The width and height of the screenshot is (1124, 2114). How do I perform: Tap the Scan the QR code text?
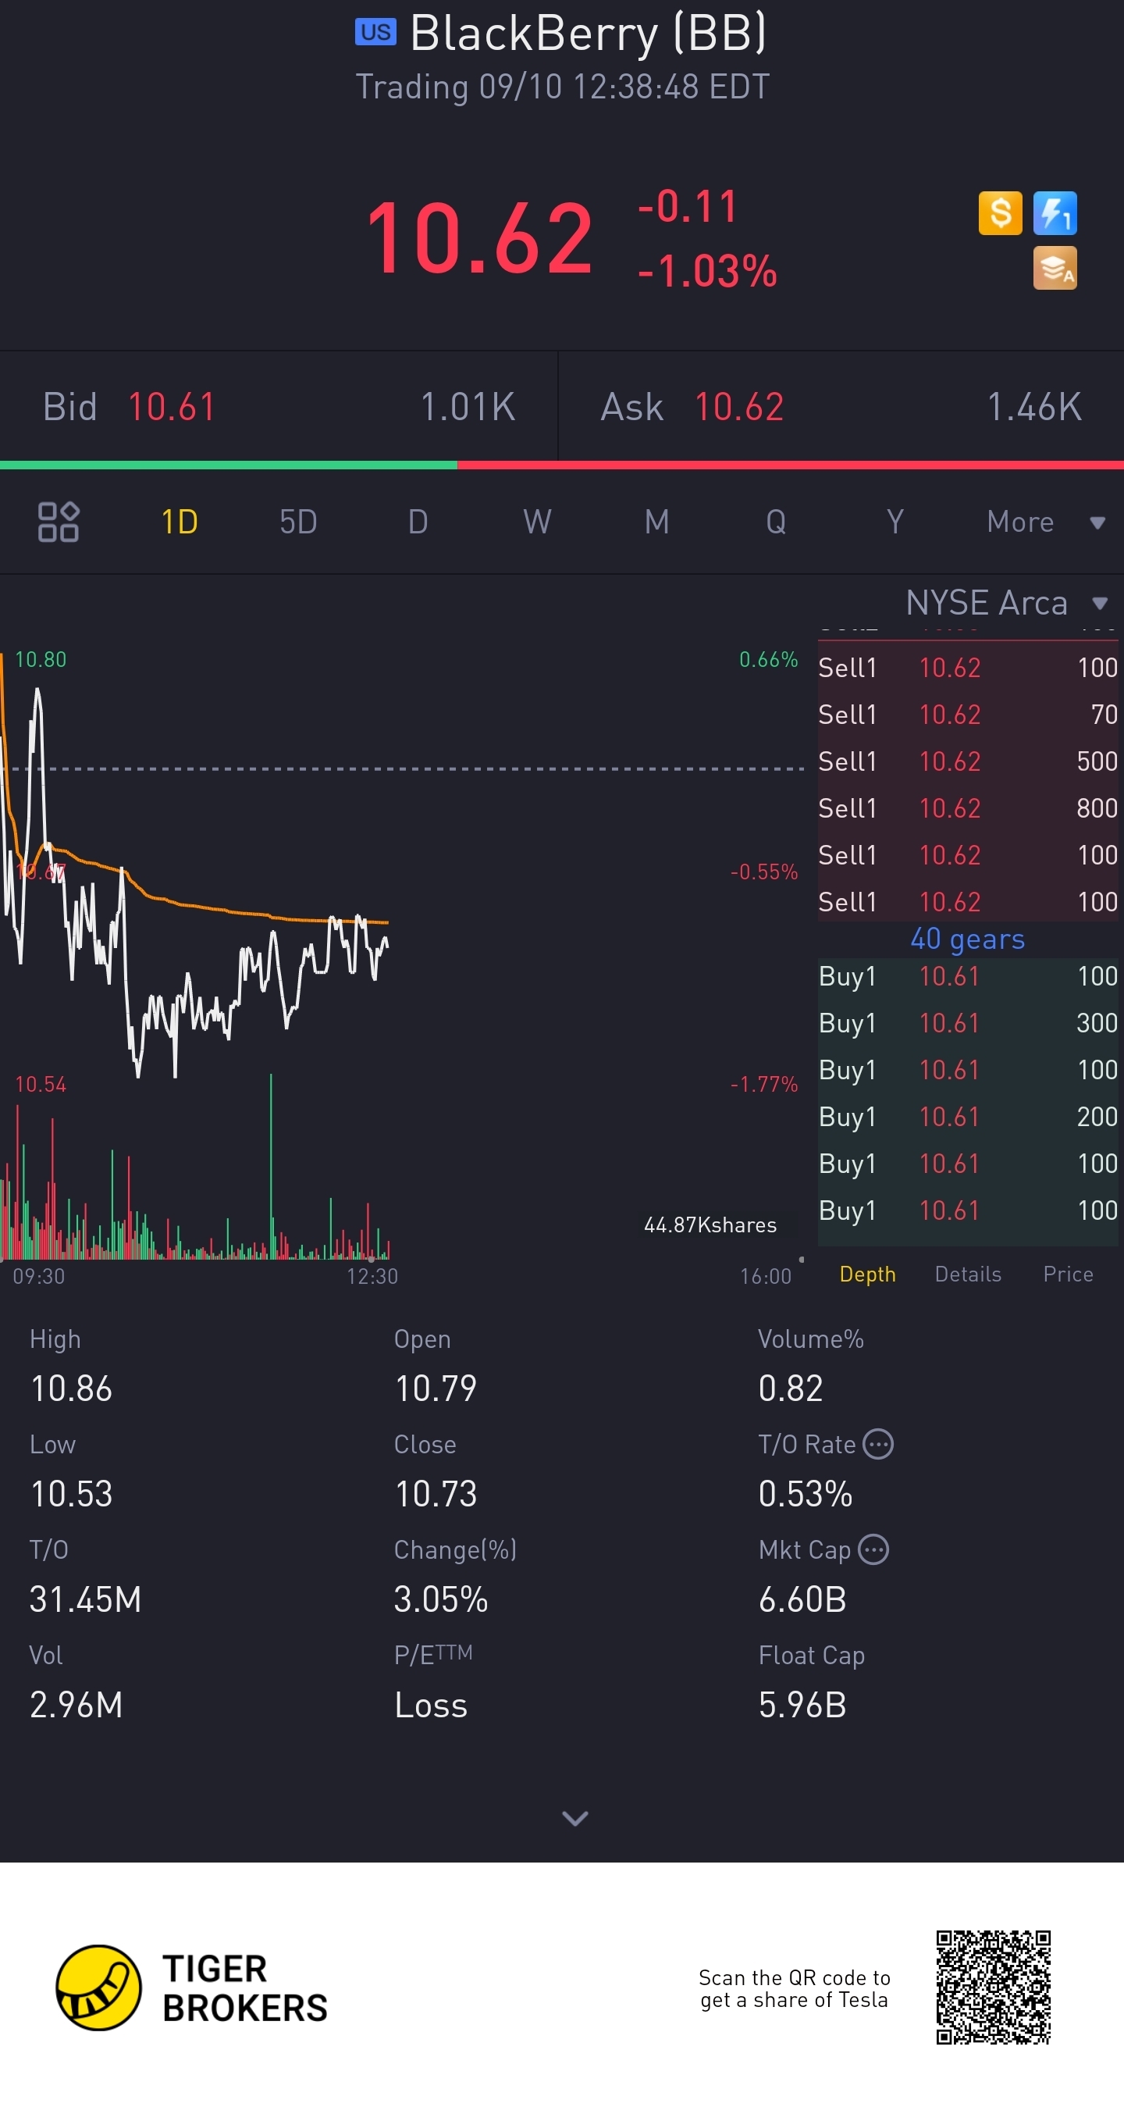point(794,1988)
